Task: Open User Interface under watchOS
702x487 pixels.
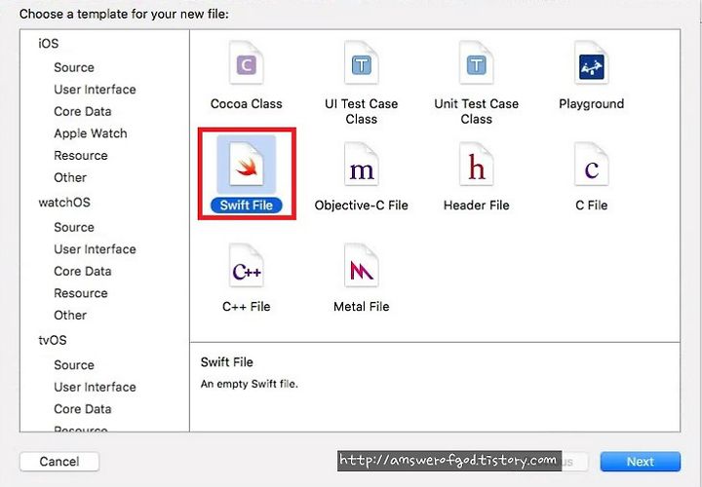Action: click(x=95, y=249)
